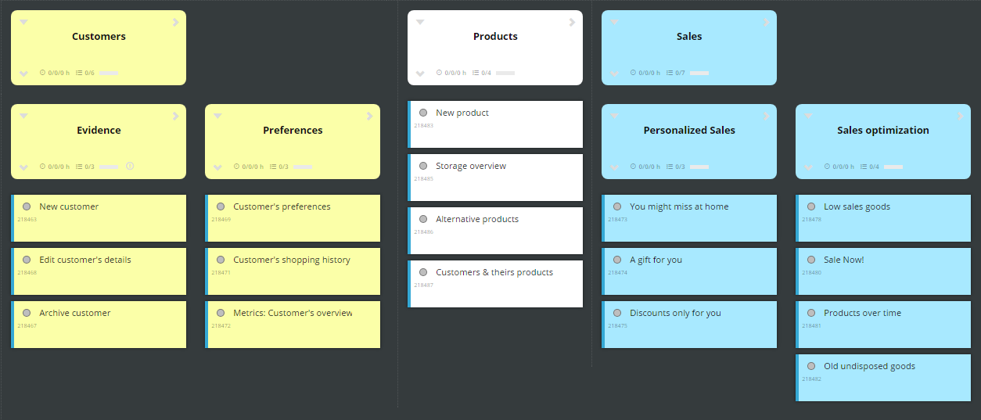The image size is (981, 420).
Task: Toggle status circle of New customer
Action: pyautogui.click(x=27, y=206)
